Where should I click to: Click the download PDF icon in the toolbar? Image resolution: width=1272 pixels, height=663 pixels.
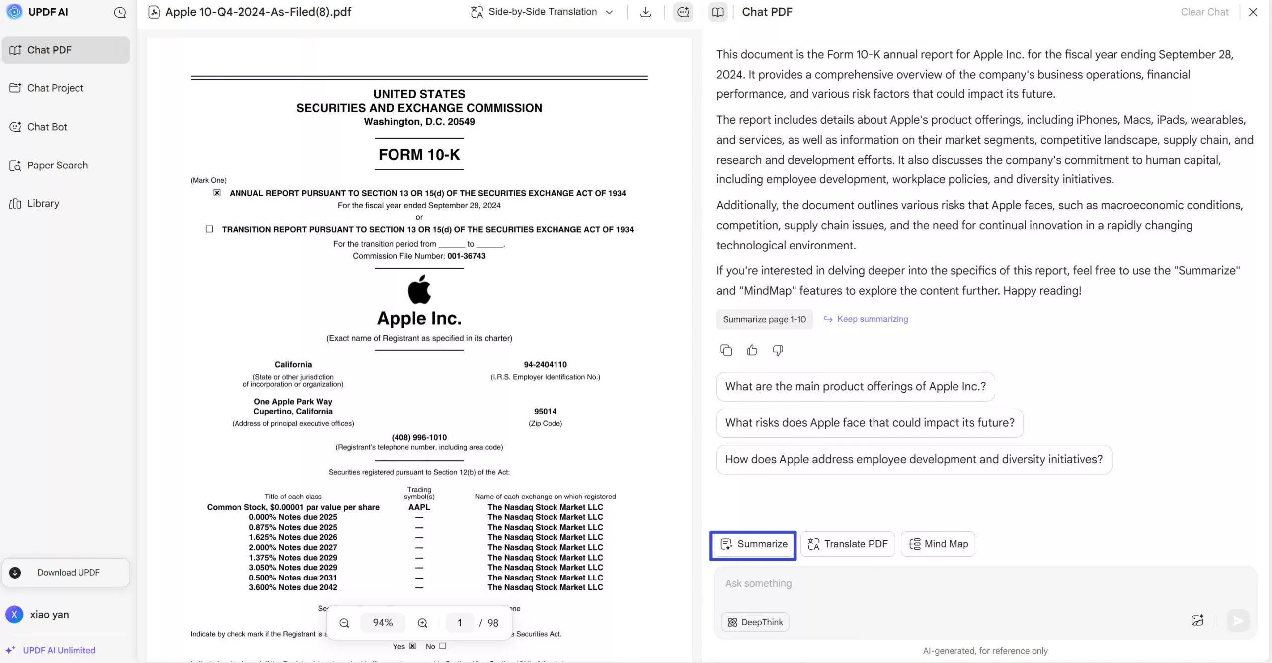(x=645, y=11)
